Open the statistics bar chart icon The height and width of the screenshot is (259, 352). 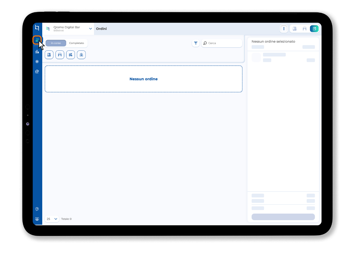37,52
